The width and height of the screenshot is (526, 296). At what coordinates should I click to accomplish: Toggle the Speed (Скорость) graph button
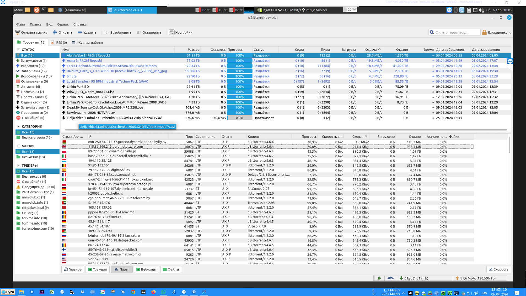point(499,269)
